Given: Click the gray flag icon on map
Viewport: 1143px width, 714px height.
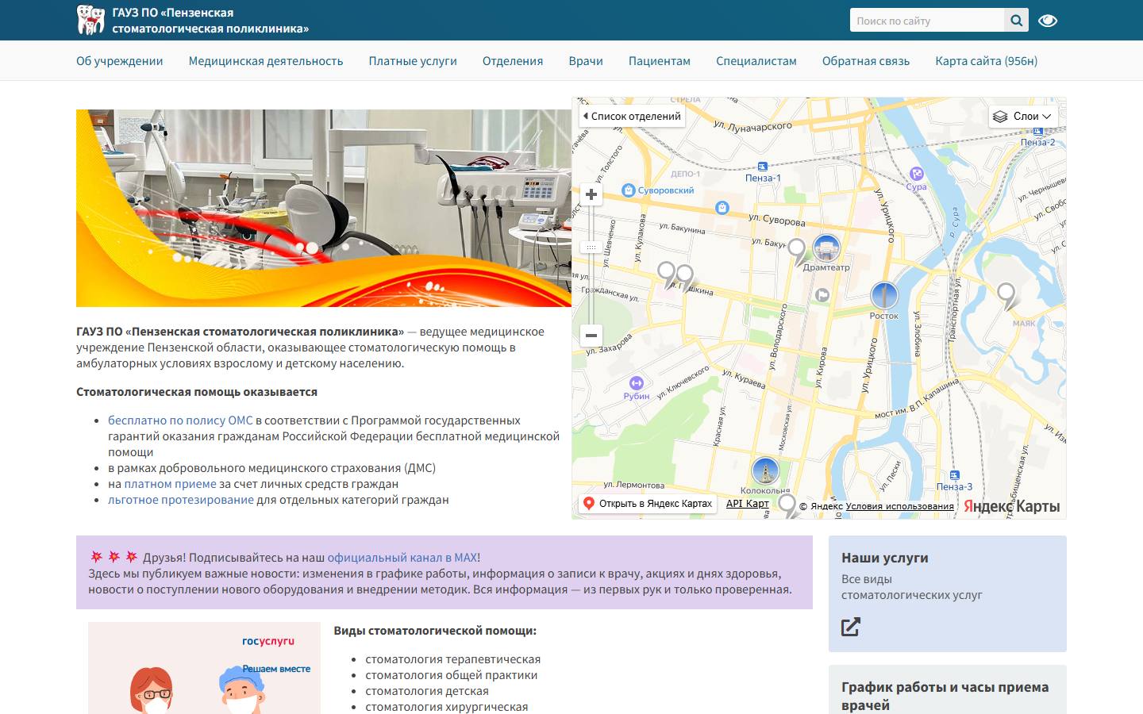Looking at the screenshot, I should [x=822, y=295].
